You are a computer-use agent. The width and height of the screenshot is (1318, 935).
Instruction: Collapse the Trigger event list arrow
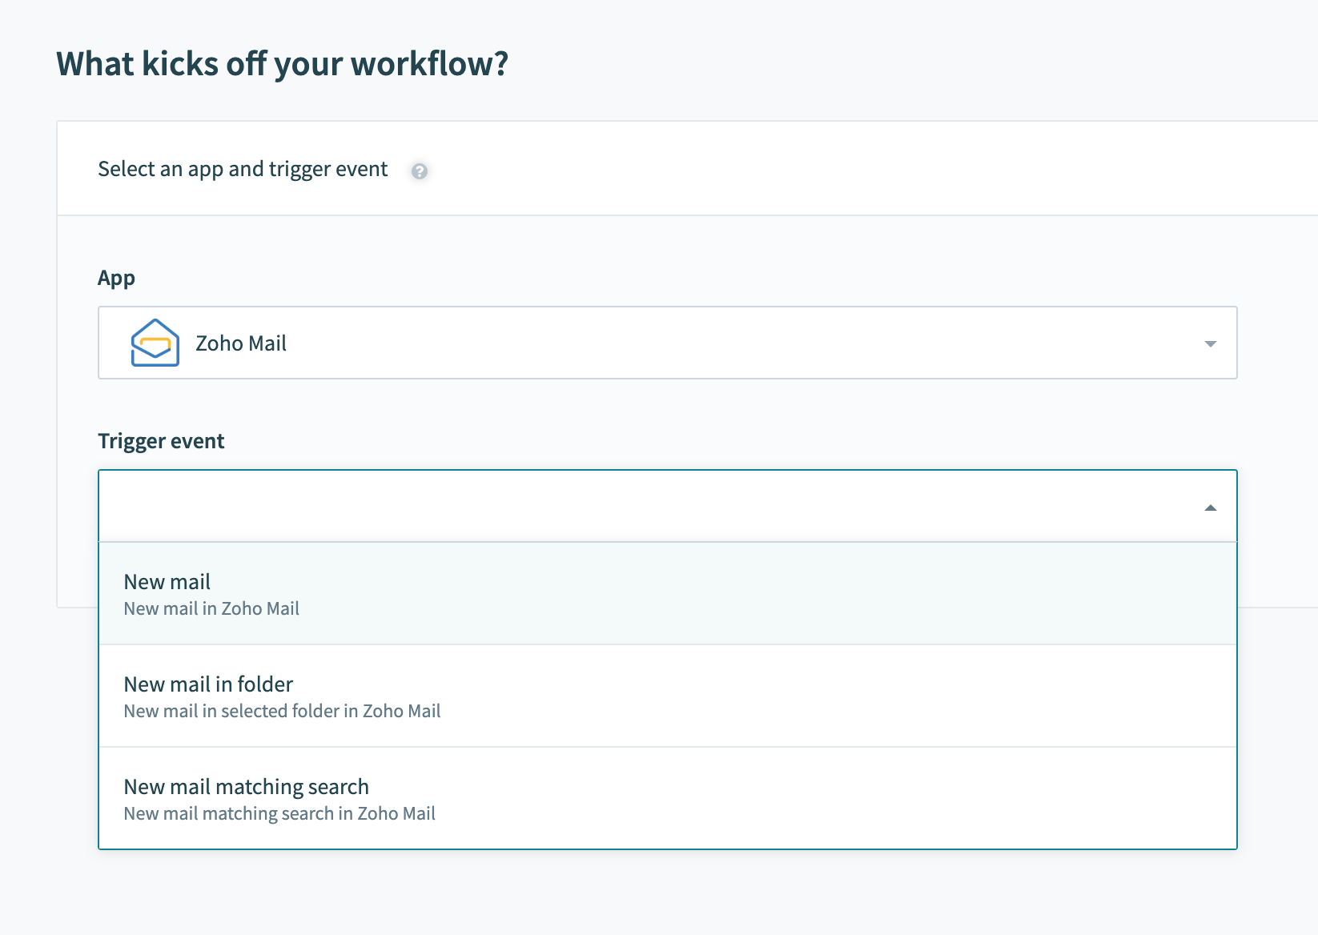coord(1210,508)
